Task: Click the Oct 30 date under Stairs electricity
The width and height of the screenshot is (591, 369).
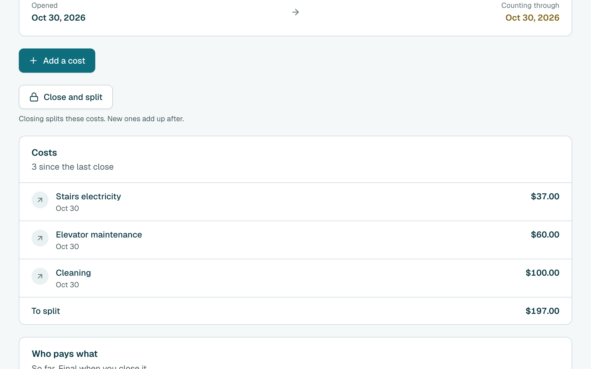Action: click(67, 208)
